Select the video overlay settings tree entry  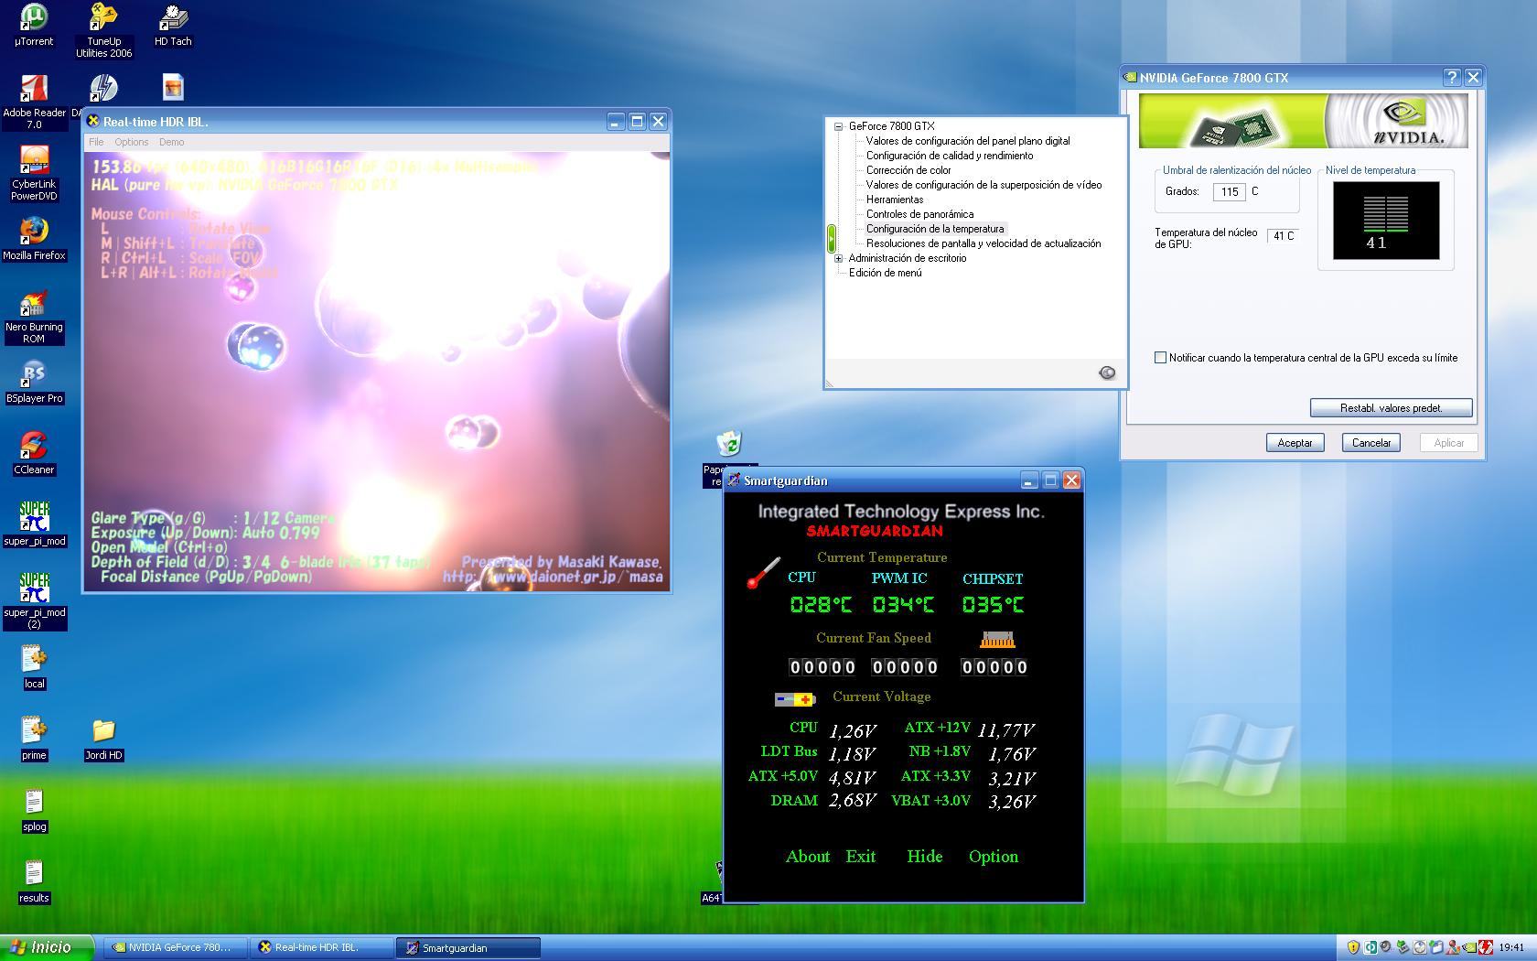tap(983, 185)
